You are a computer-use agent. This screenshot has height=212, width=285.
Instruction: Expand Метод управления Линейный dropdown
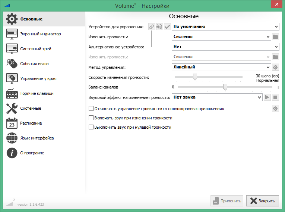tap(221, 67)
